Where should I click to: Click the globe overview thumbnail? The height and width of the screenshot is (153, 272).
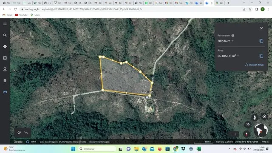[x=261, y=130]
